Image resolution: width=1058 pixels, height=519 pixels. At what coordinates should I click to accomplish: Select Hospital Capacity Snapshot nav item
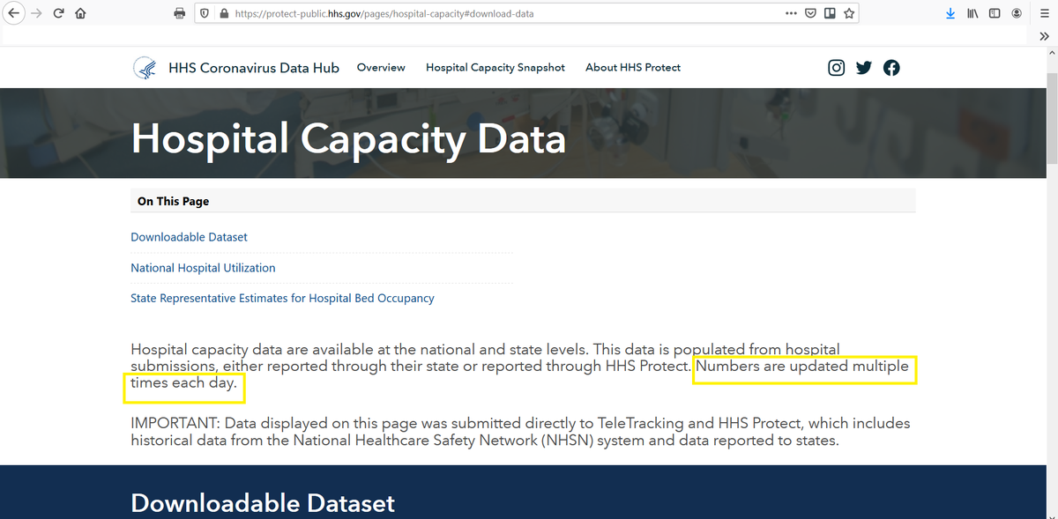click(495, 67)
